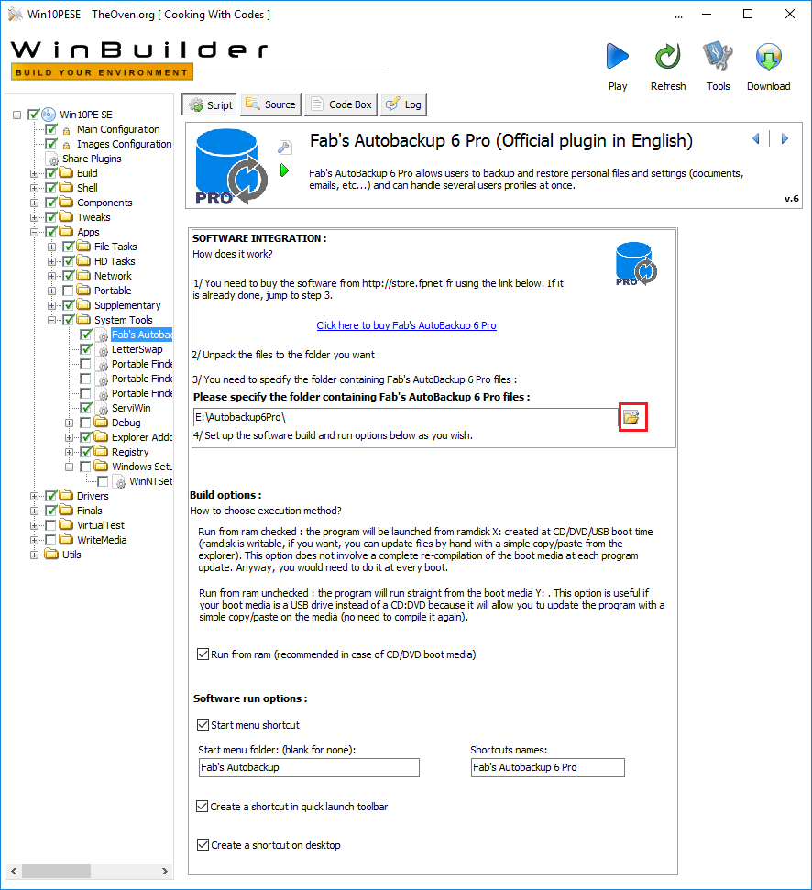Viewport: 812px width, 890px height.
Task: Collapse the Windows Setup node
Action: coord(69,467)
